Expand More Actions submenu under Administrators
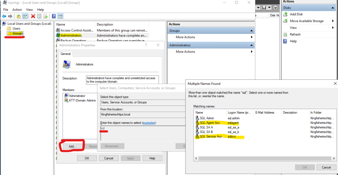Viewport: 338px width, 175px height. click(252, 52)
